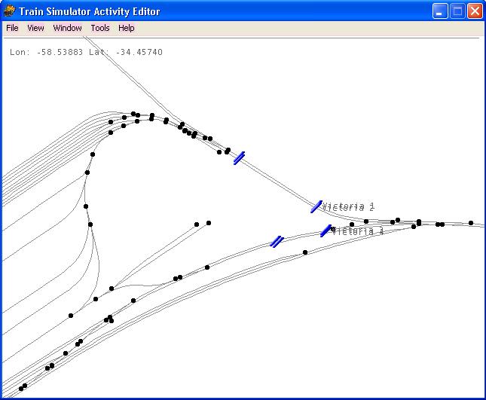Open the File menu
The height and width of the screenshot is (400, 486).
pyautogui.click(x=12, y=28)
